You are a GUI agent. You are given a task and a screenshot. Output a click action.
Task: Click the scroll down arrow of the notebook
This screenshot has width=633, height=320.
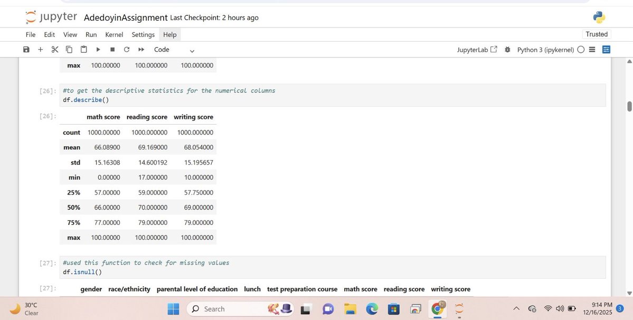(629, 294)
